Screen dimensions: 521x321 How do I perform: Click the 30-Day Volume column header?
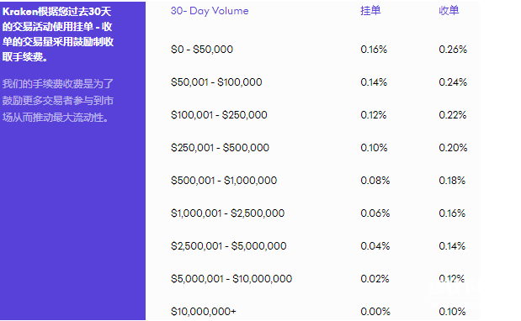pos(210,11)
